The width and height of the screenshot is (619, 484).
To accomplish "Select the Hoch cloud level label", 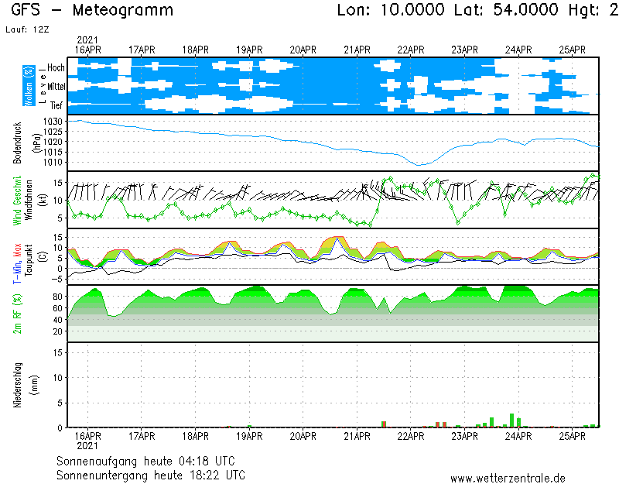I will 56,68.
